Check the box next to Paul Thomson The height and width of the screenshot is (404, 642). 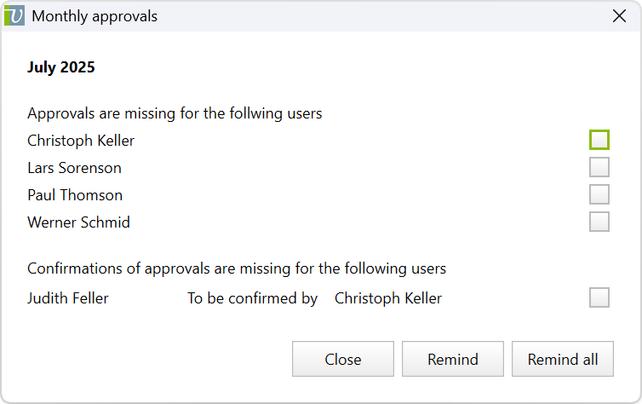[599, 194]
